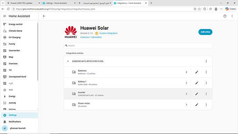Screen dimensions: 238x134
Task: Open the Custom integration link
Action: pyautogui.click(x=108, y=33)
